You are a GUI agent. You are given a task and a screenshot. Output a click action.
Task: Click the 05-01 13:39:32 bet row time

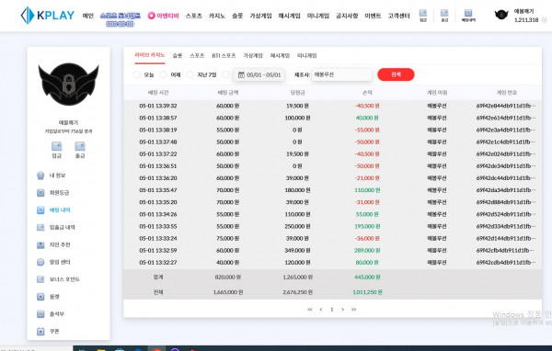click(158, 106)
